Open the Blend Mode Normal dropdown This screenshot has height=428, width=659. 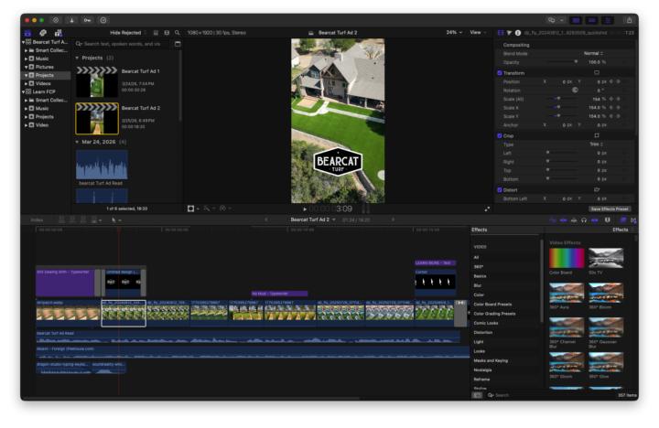point(593,53)
